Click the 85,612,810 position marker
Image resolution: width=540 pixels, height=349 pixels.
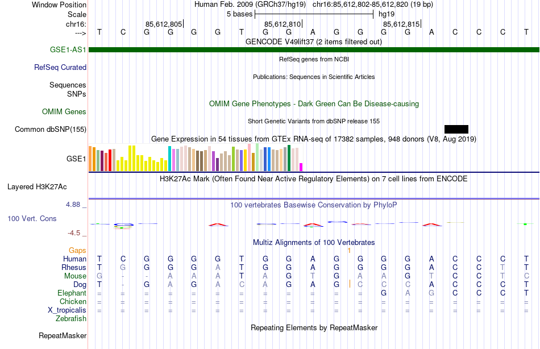coord(283,24)
